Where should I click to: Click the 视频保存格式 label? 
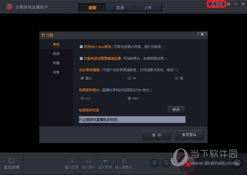coord(89,90)
